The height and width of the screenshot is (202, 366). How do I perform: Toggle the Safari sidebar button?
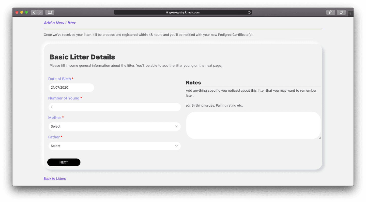pos(50,12)
